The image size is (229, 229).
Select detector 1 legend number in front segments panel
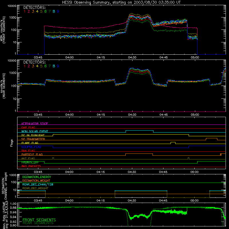25,11
